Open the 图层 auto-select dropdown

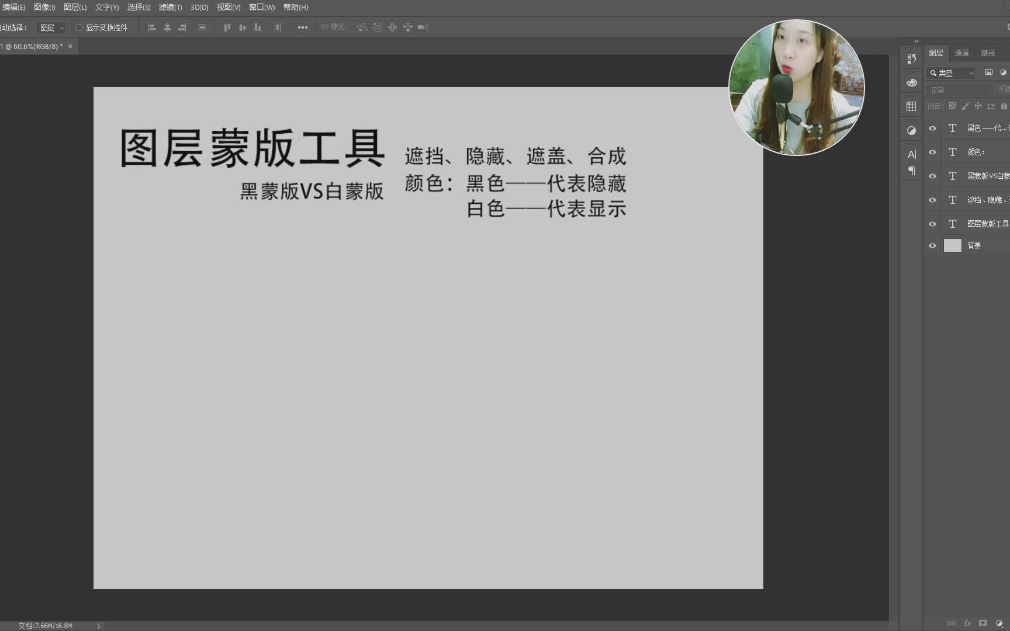point(50,27)
